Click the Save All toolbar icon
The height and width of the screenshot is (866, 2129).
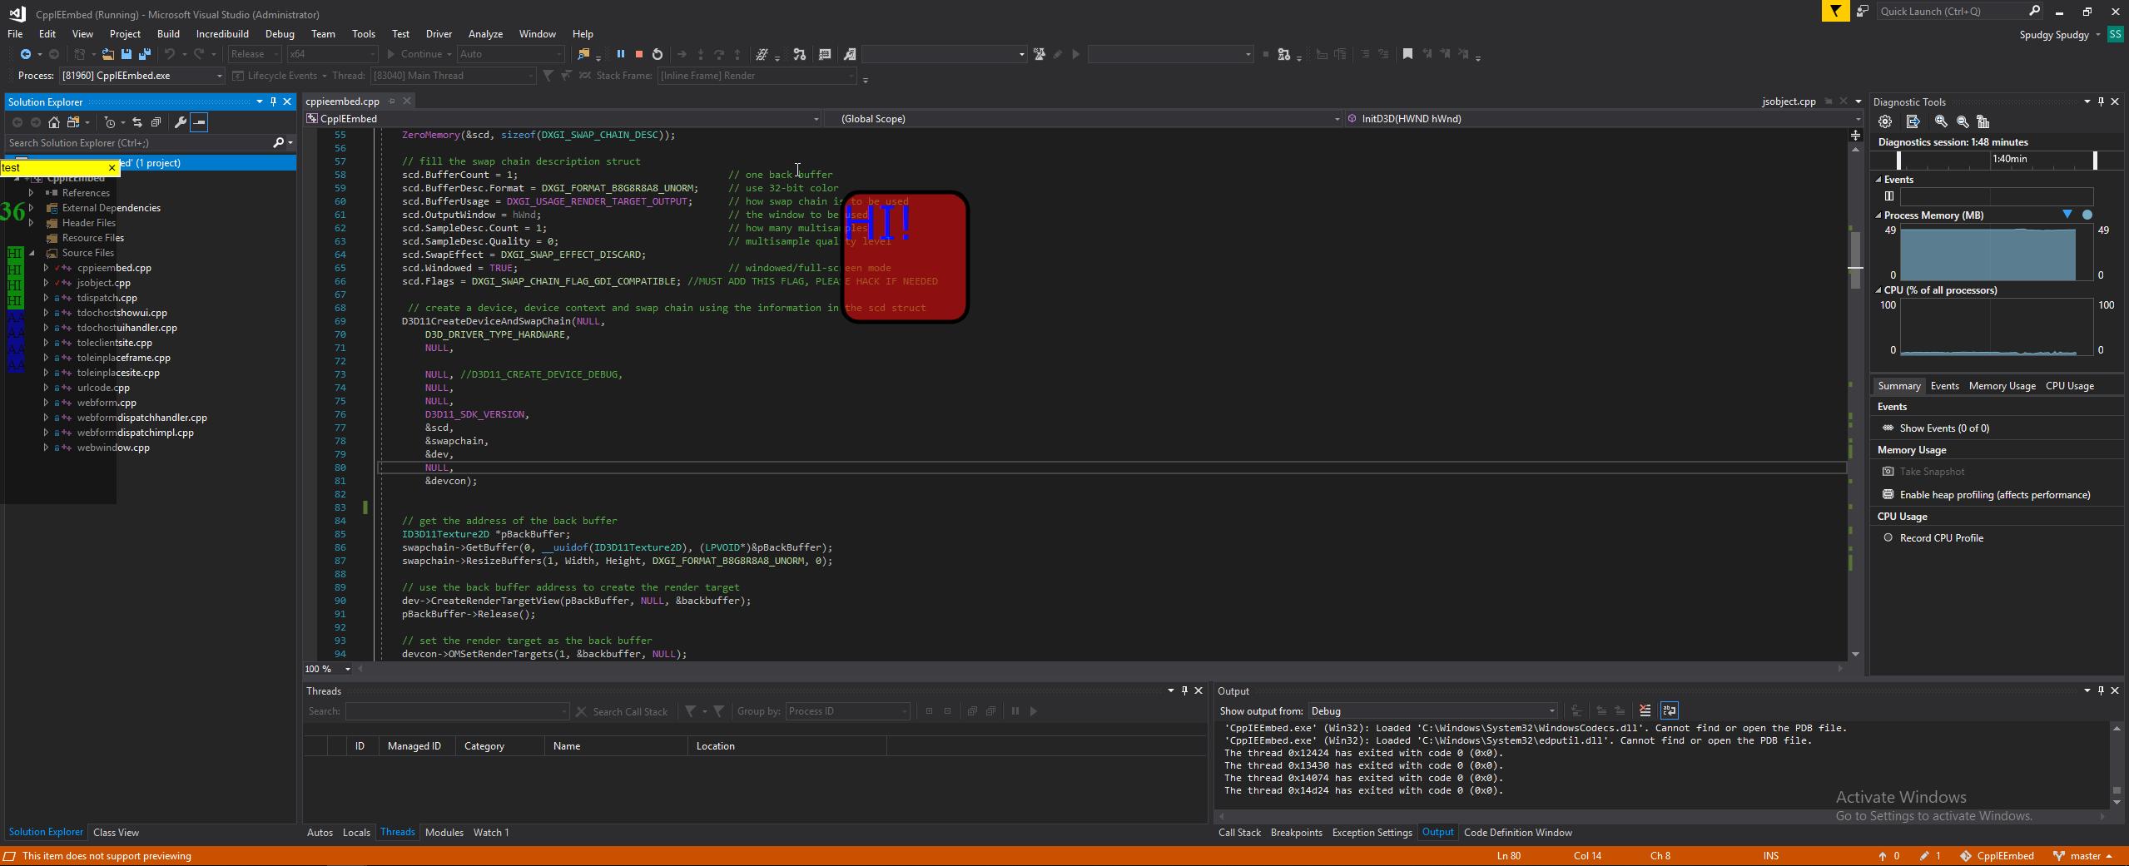coord(144,54)
